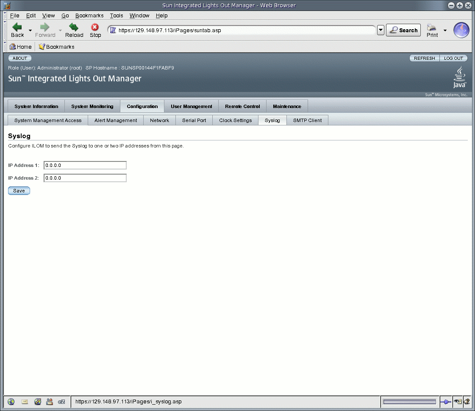Viewport: 475px width, 411px height.
Task: Open the File menu
Action: [14, 15]
